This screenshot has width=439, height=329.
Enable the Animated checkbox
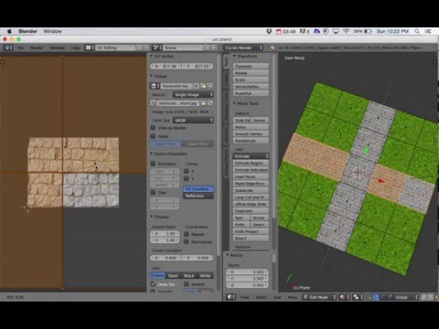click(x=154, y=164)
